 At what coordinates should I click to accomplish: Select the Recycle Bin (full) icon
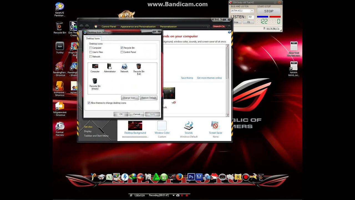tap(139, 69)
